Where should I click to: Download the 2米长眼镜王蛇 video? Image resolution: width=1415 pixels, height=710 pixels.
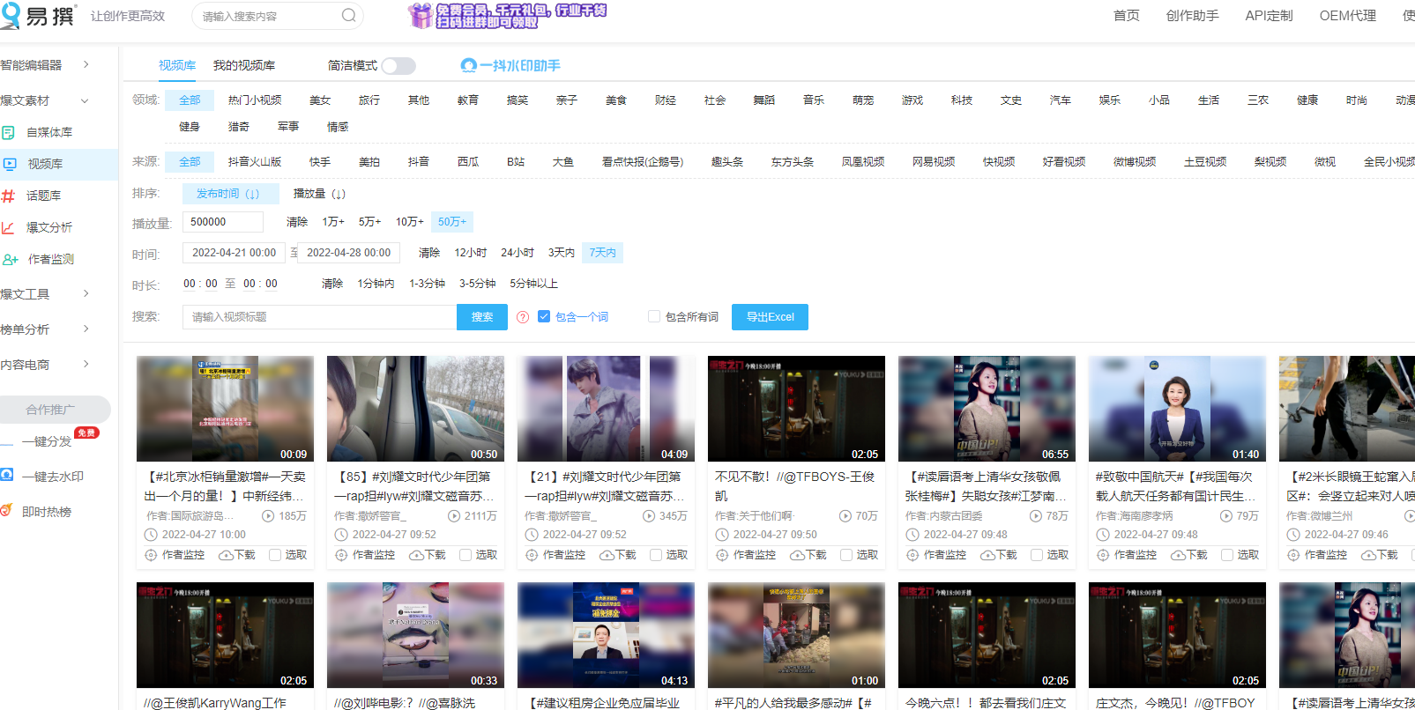coord(1380,555)
